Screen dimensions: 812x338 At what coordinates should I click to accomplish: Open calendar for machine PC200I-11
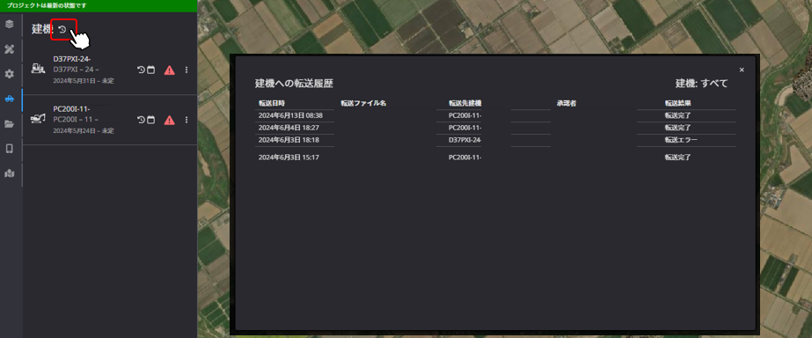tap(150, 120)
